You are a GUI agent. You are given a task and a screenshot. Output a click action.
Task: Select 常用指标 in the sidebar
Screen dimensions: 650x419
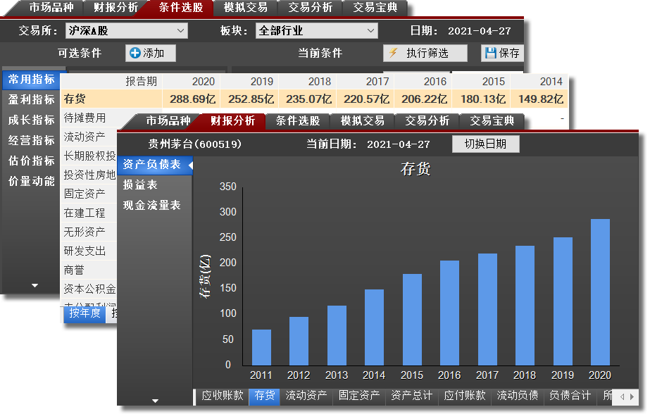[x=31, y=79]
